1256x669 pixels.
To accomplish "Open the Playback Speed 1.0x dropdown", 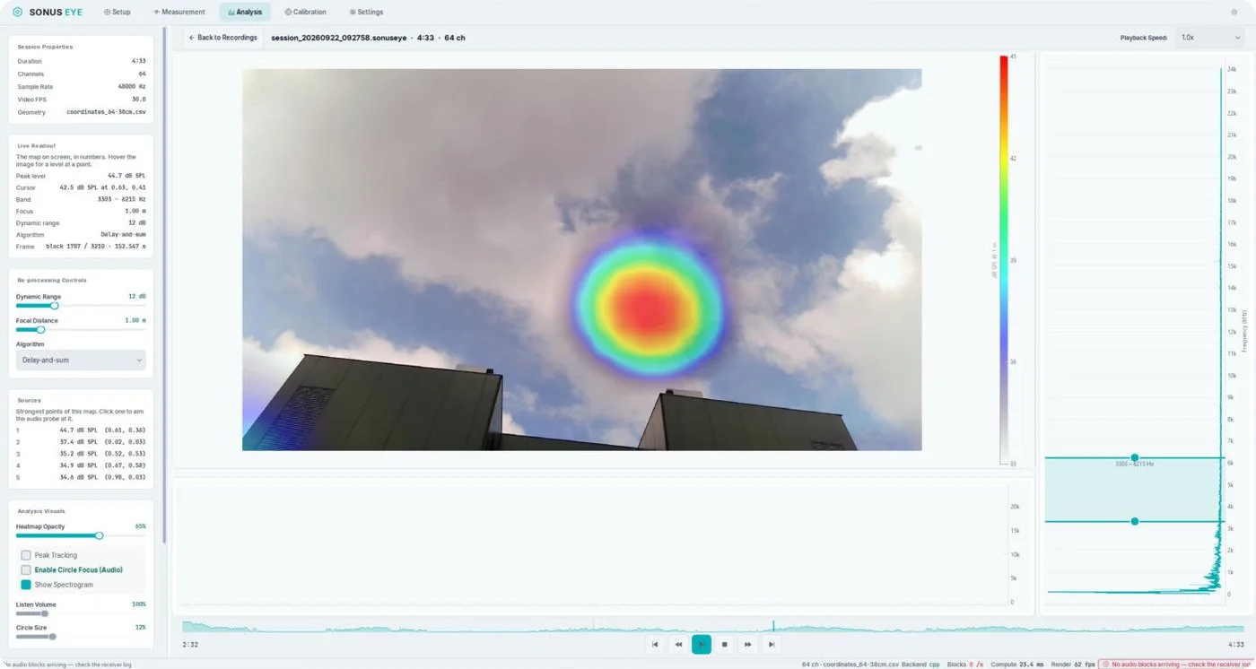I will click(x=1209, y=38).
